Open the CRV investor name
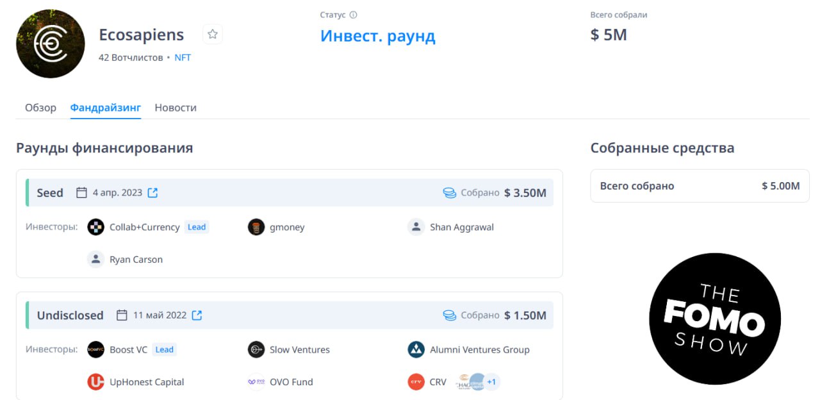820x400 pixels. coord(438,382)
